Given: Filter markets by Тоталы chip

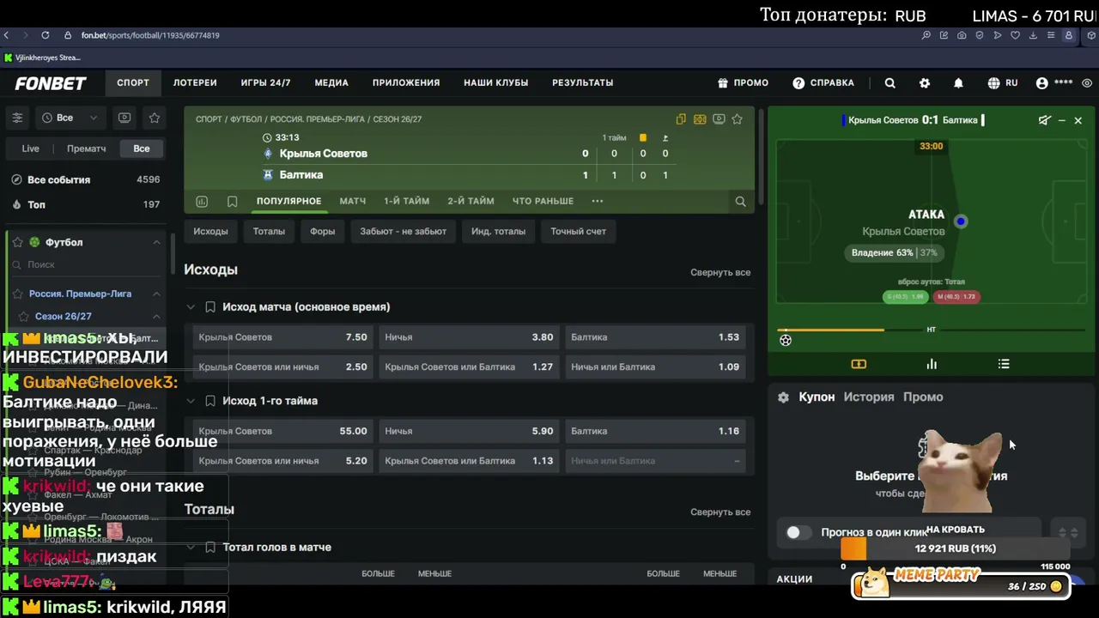Looking at the screenshot, I should pos(269,232).
